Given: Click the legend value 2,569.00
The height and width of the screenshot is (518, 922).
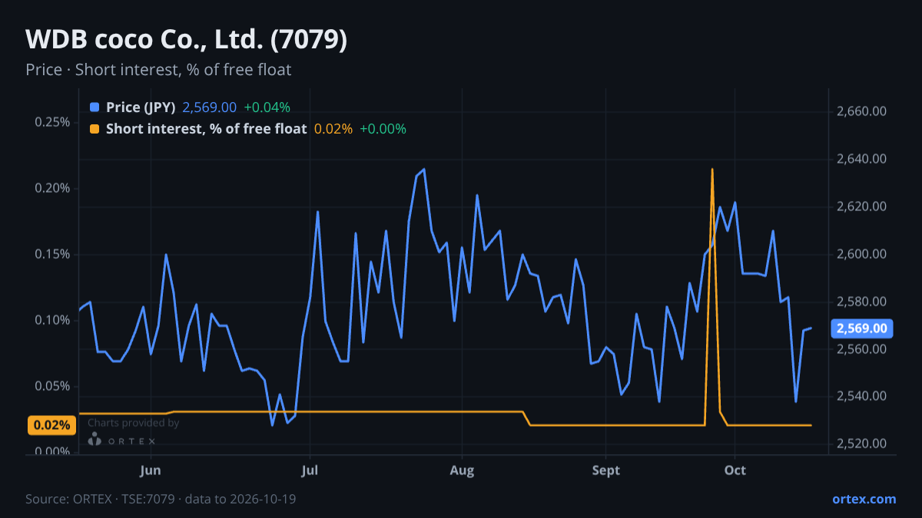Looking at the screenshot, I should point(209,107).
